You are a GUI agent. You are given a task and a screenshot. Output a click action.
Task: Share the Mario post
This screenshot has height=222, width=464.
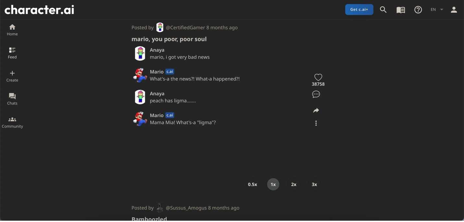point(316,111)
